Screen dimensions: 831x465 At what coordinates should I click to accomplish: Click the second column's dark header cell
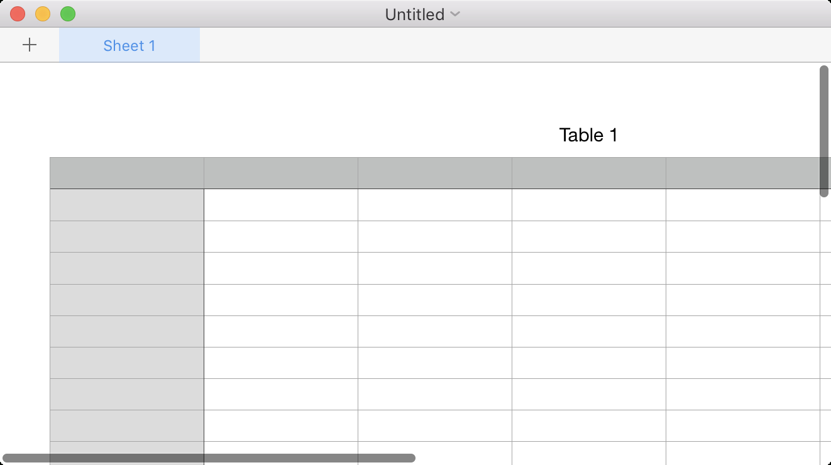pos(281,173)
